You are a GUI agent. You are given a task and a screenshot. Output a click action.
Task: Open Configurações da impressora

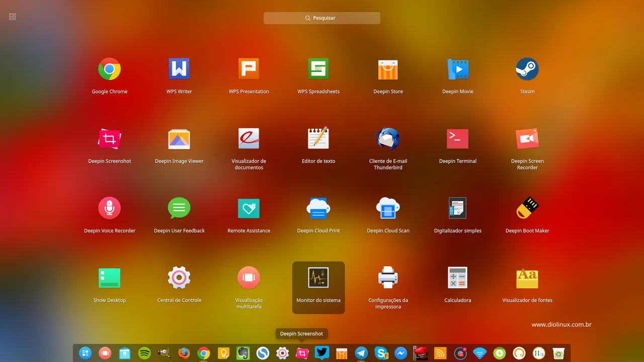pos(388,278)
